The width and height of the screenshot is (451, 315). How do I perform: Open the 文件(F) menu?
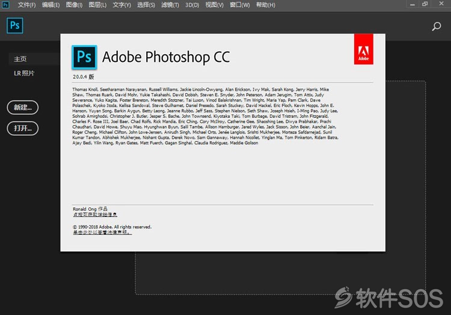[26, 5]
